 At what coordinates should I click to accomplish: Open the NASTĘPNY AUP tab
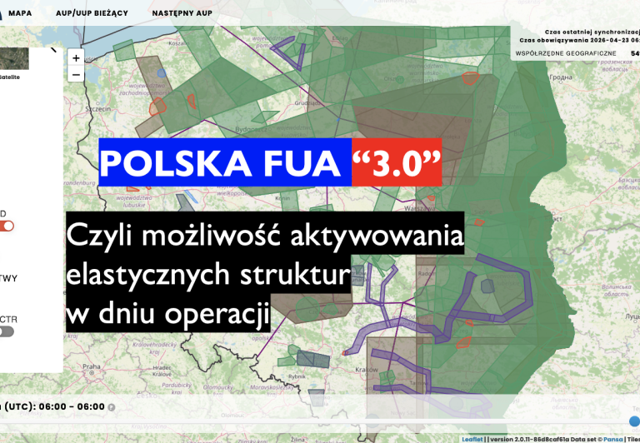(181, 13)
